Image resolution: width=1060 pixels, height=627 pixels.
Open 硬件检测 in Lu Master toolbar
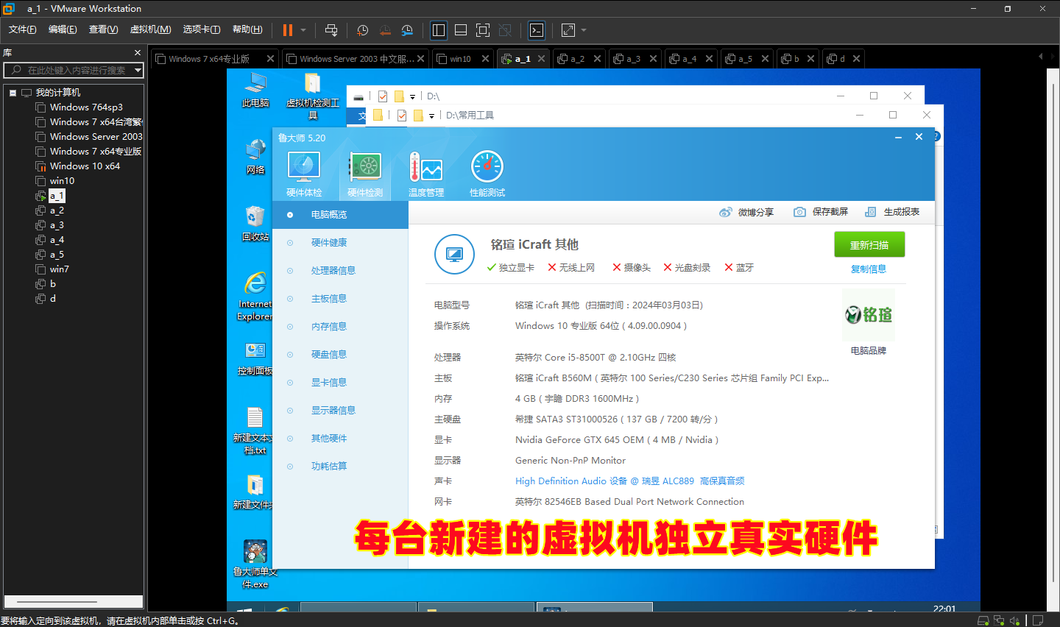[x=365, y=174]
